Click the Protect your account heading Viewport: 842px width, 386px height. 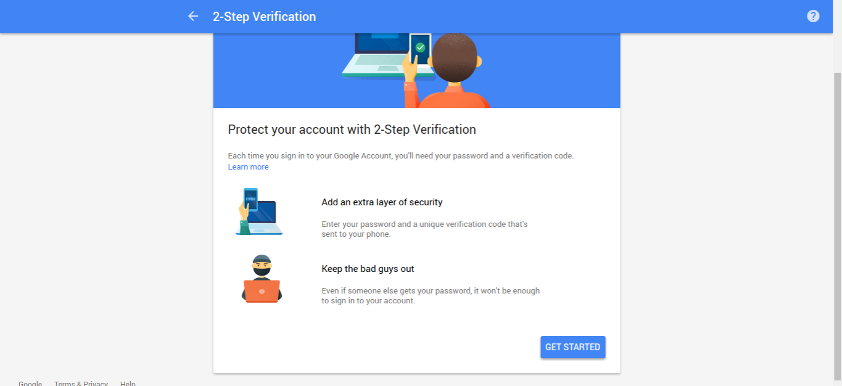click(x=352, y=129)
